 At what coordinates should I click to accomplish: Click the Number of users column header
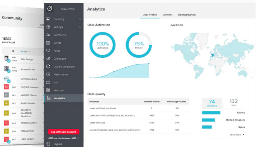(152, 101)
